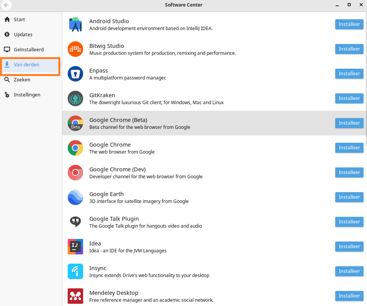Viewport: 367px width, 306px height.
Task: Install Insync
Action: pyautogui.click(x=349, y=271)
